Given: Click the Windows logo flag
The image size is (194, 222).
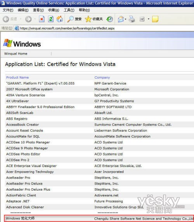Looking at the screenshot, I should [8, 43].
